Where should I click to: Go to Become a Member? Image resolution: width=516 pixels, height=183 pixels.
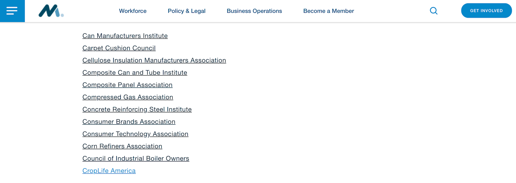328,11
